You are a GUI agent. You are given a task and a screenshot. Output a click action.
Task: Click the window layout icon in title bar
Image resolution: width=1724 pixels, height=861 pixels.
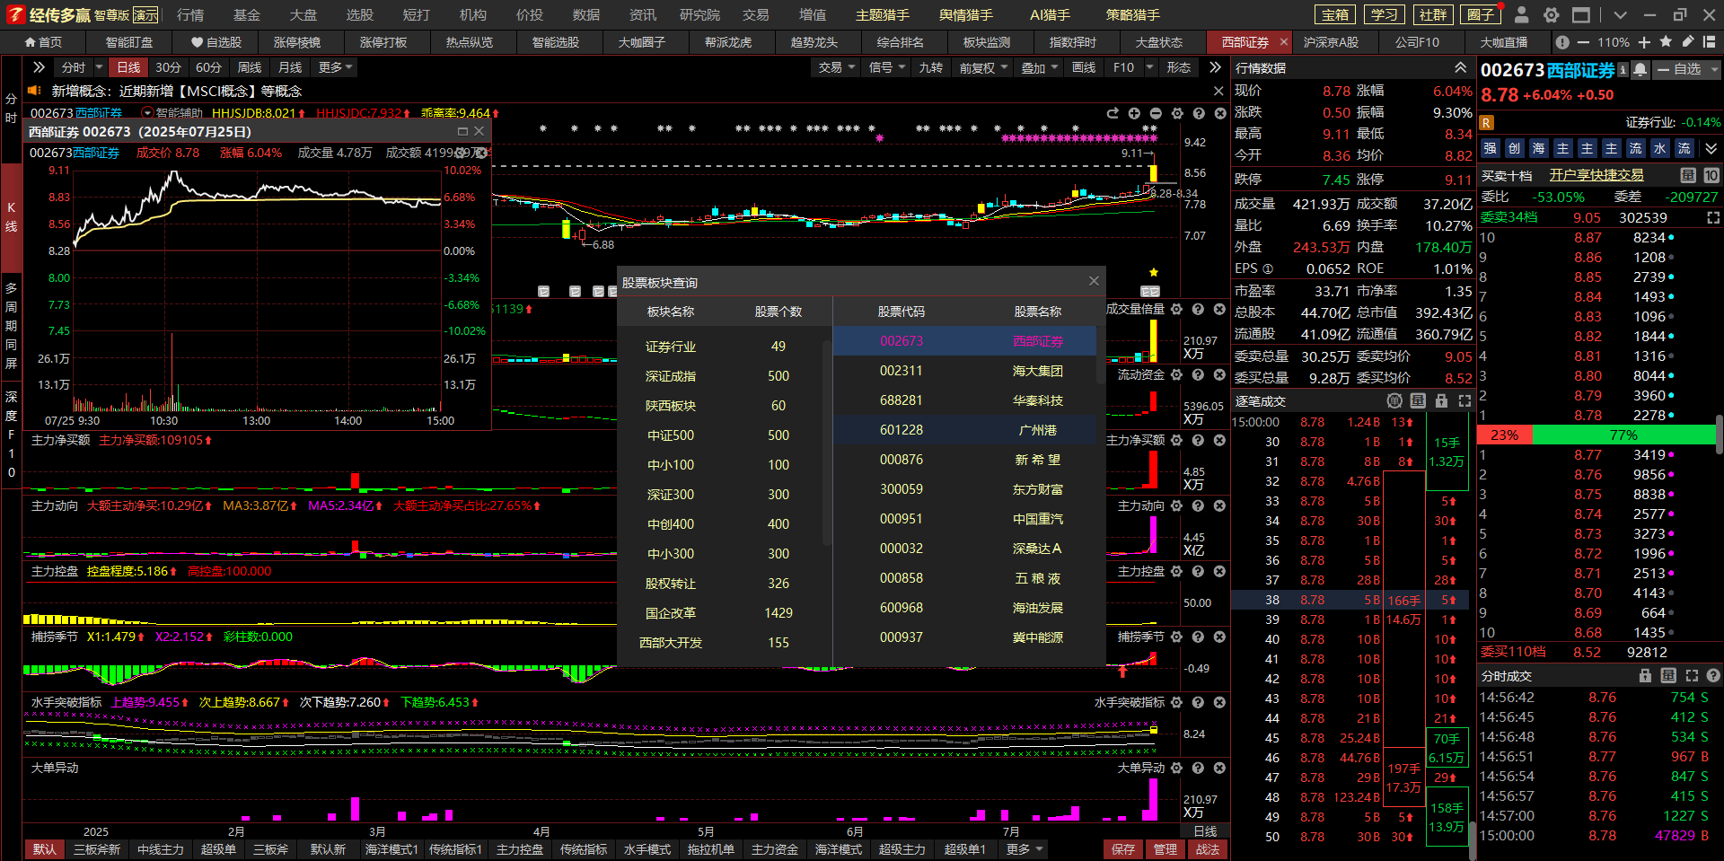pos(1581,14)
